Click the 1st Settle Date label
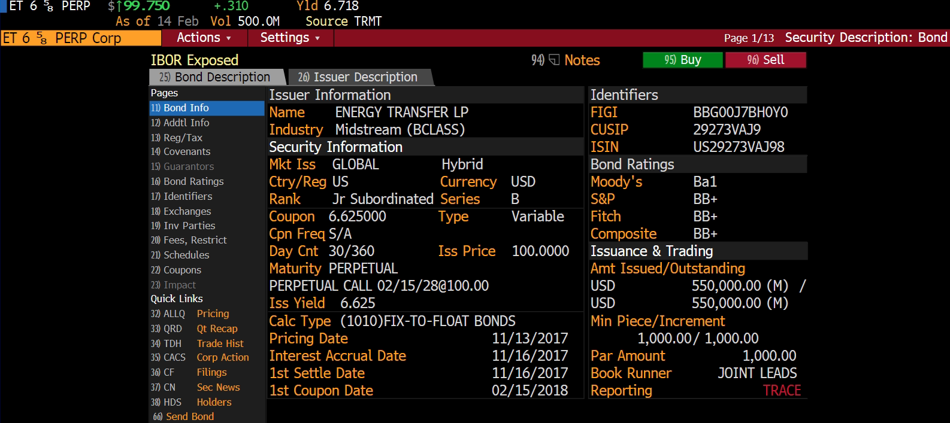 (317, 373)
